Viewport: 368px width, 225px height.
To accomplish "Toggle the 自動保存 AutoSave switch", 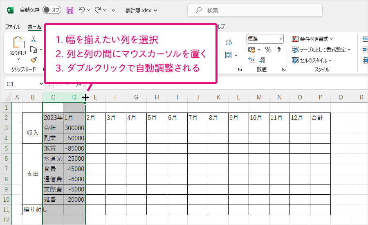I will click(52, 10).
